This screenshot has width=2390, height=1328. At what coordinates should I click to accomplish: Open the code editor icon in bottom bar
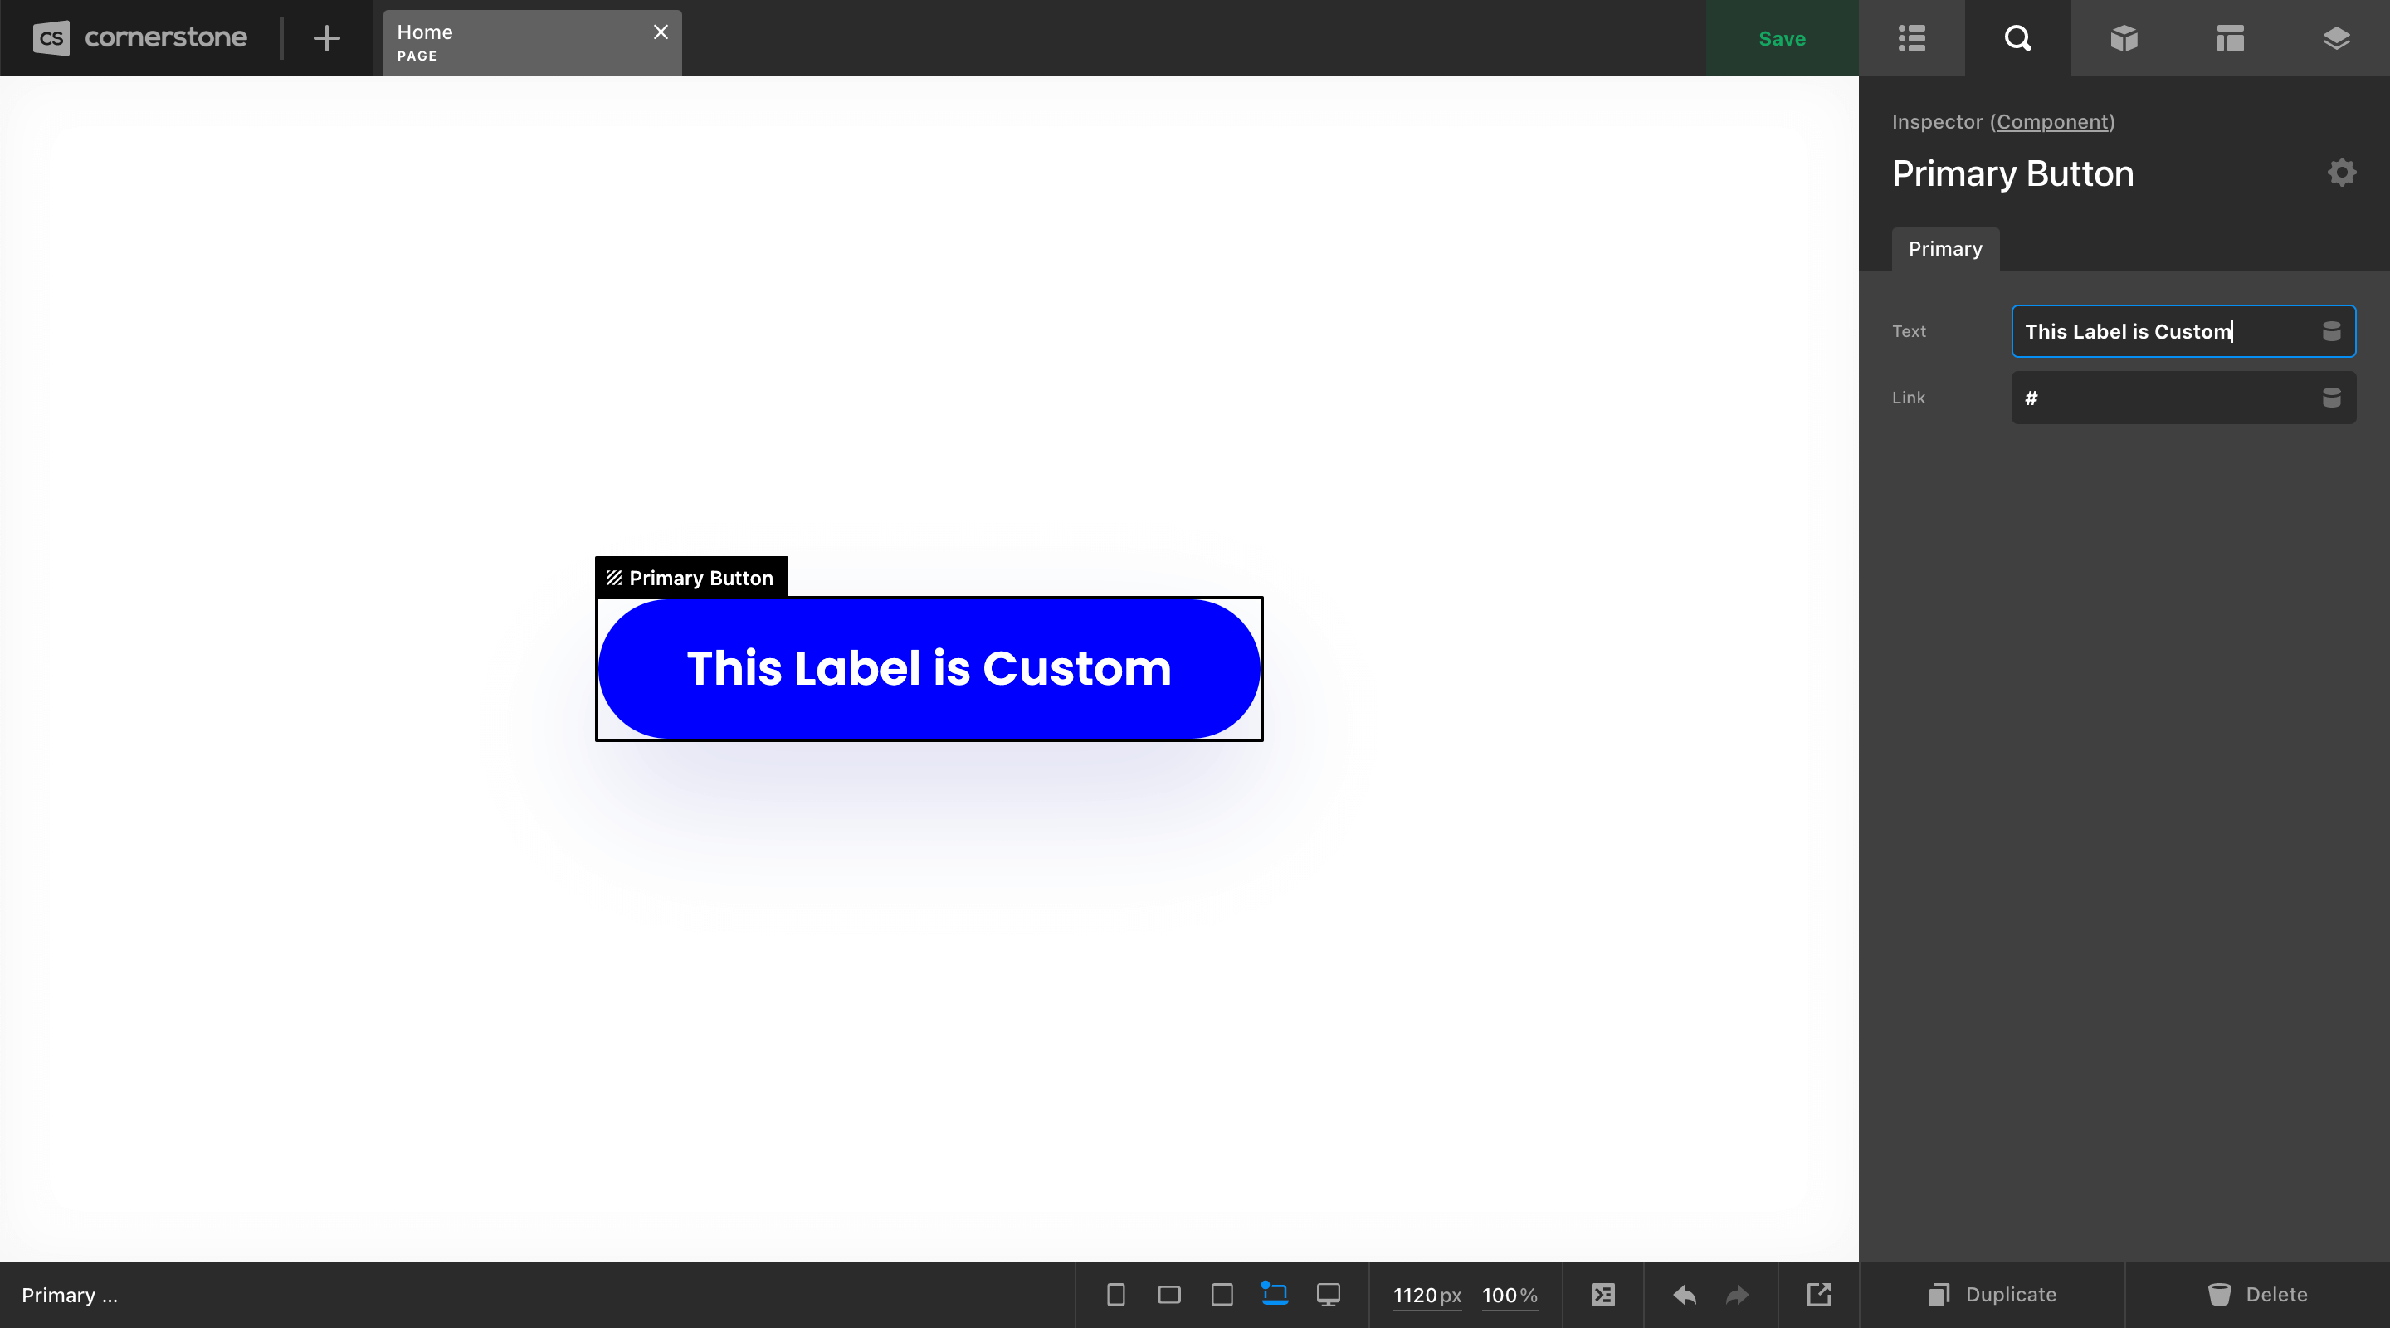pyautogui.click(x=1602, y=1295)
